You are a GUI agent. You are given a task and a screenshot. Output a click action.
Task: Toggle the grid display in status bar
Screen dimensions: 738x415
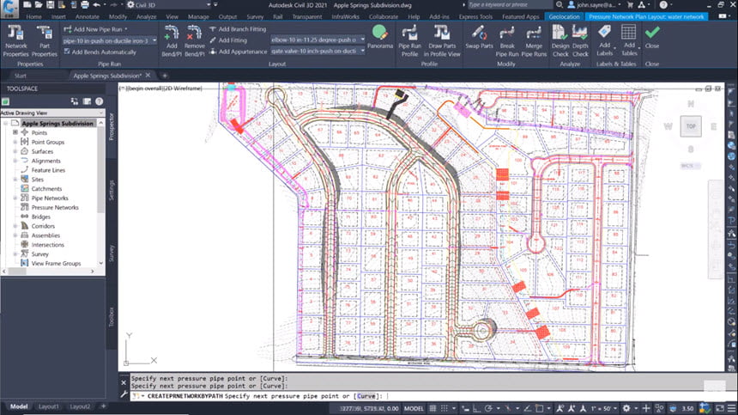tap(433, 408)
